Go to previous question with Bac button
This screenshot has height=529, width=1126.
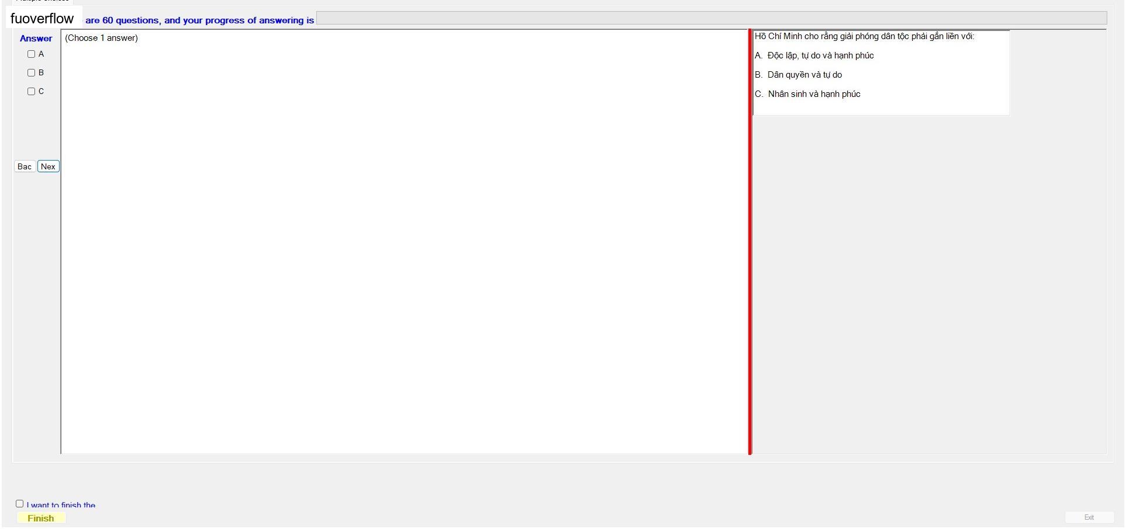click(x=25, y=167)
